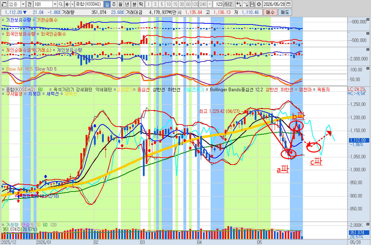
Task: Switch to the 틱 tick chart tab
Action: tap(141, 4)
